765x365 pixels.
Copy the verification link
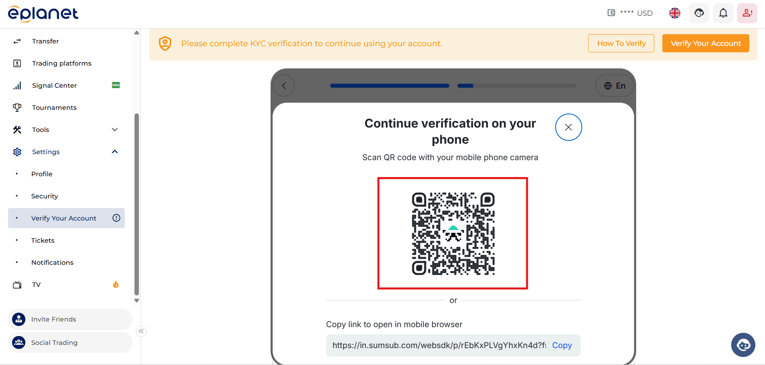pyautogui.click(x=562, y=345)
